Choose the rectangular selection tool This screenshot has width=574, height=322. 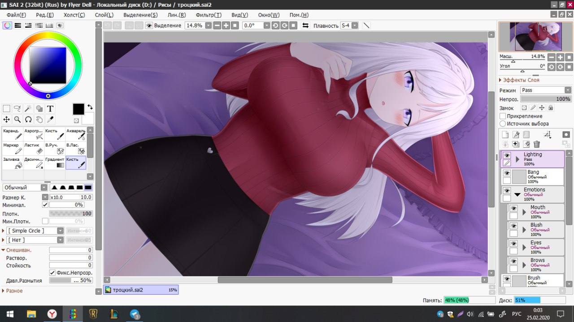(6, 108)
